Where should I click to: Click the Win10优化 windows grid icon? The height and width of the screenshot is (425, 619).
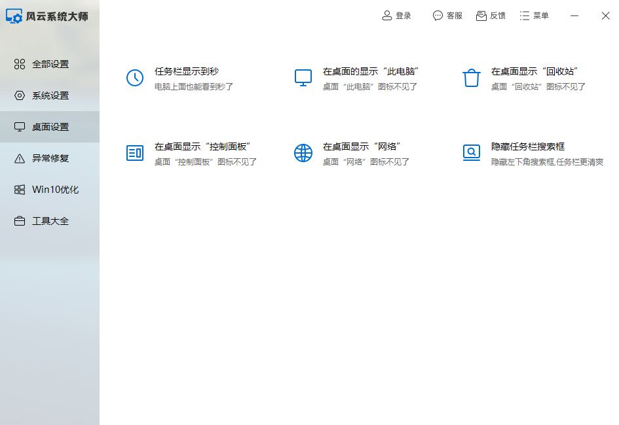(20, 190)
